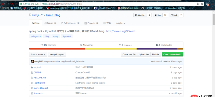This screenshot has width=215, height=97.
Task: Click the file icon beside _config.yml
Action: (x=32, y=83)
